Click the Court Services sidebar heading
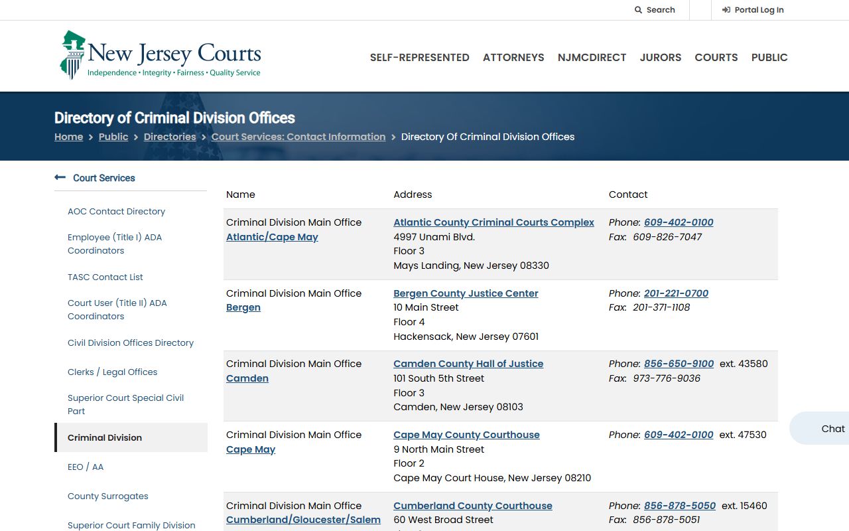This screenshot has height=531, width=849. (x=104, y=178)
